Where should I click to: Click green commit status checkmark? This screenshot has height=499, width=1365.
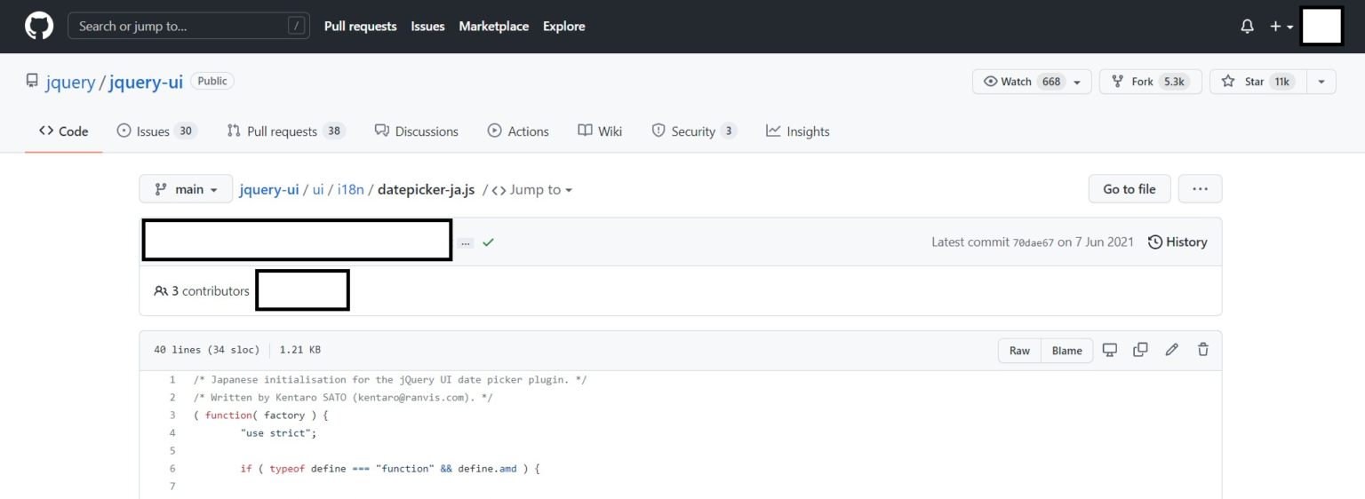pos(488,242)
